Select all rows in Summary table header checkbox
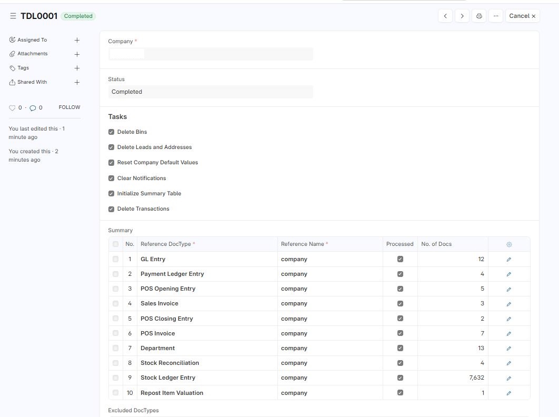The width and height of the screenshot is (559, 417). pos(115,244)
